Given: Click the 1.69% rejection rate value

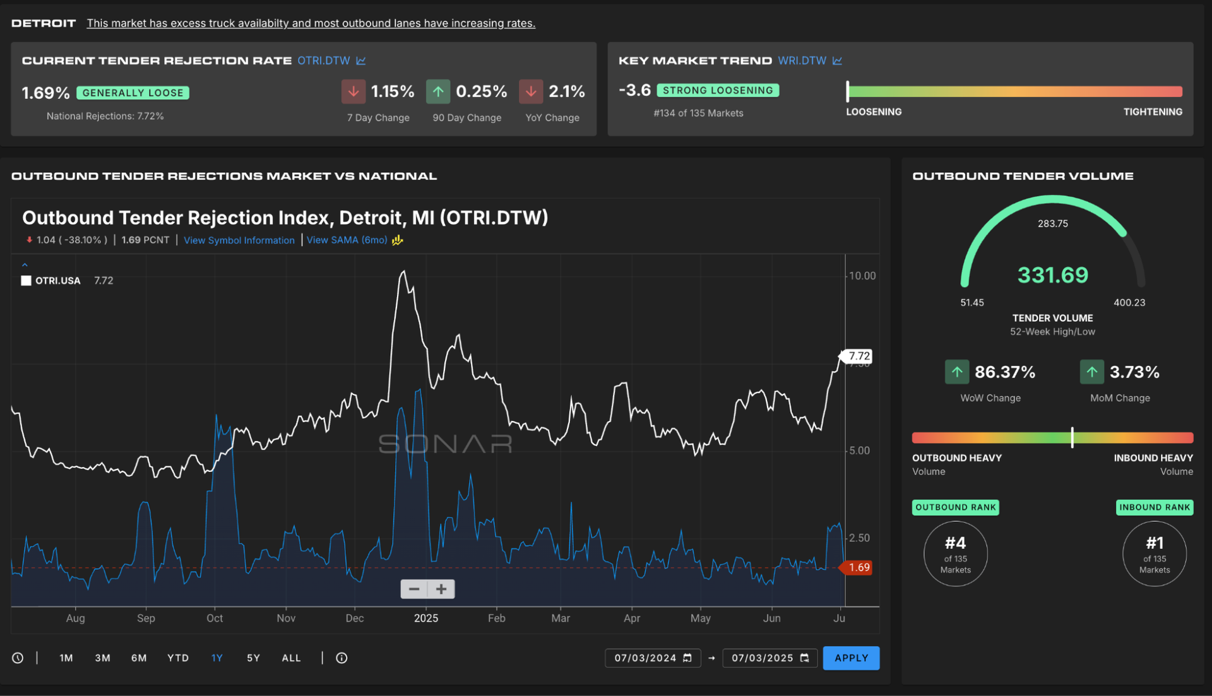Looking at the screenshot, I should (45, 93).
